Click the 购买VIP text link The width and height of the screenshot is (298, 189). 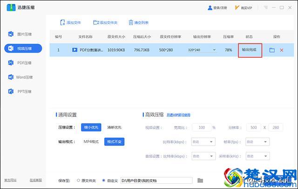point(246,8)
